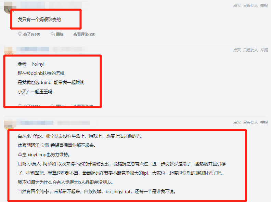Click 举报 to report the third comment
Screen dimensions: 271x202
pyautogui.click(x=264, y=122)
